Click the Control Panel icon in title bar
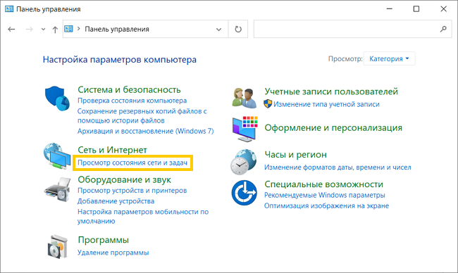458x273 pixels. pos(9,9)
